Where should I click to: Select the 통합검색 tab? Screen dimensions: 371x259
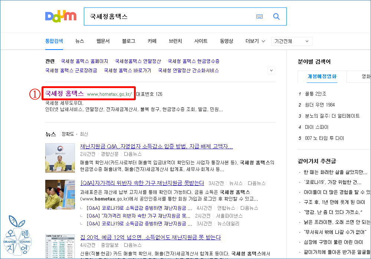[x=54, y=41]
